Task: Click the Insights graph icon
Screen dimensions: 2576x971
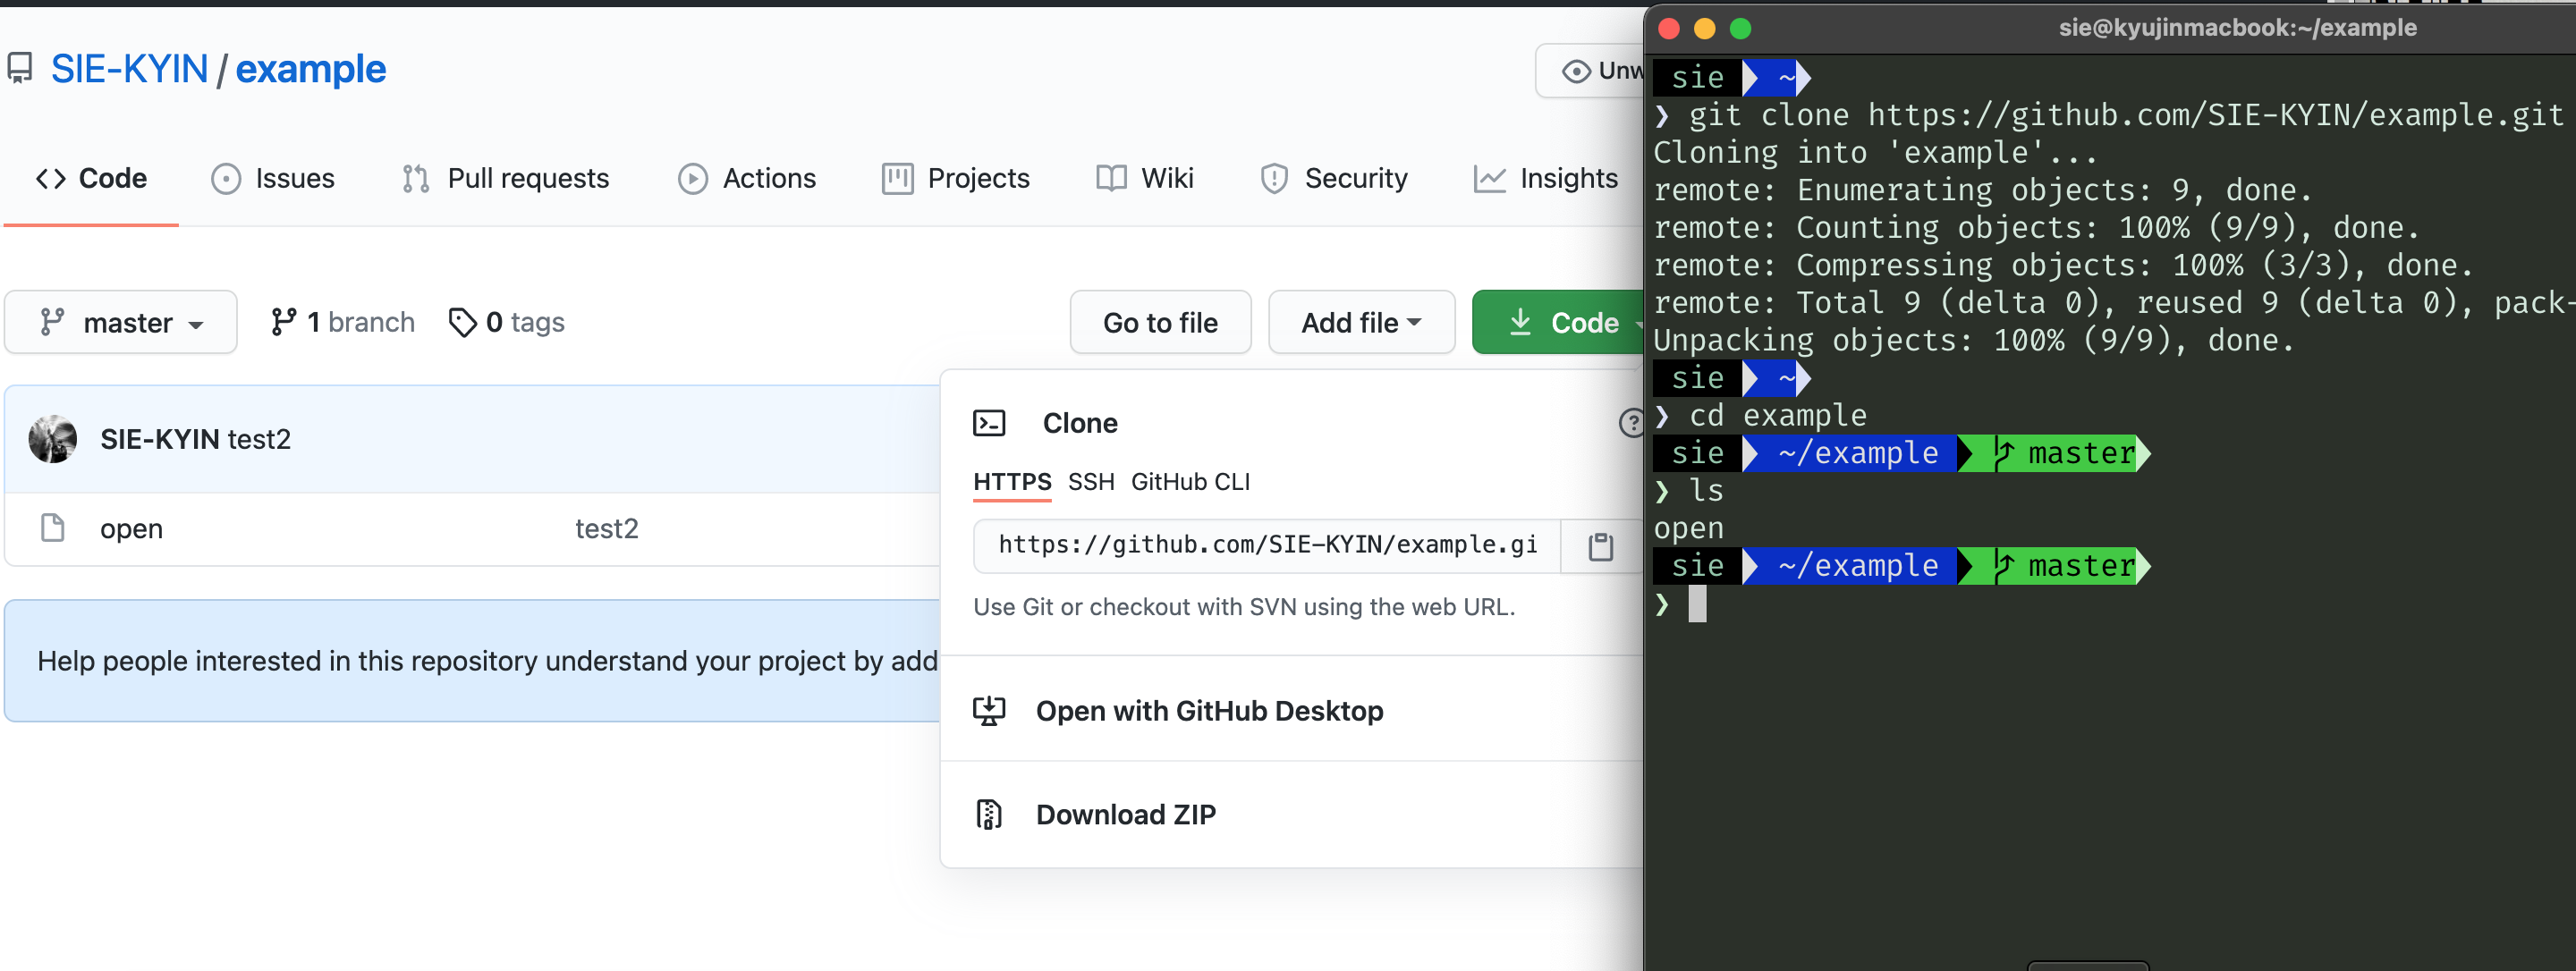Action: click(x=1489, y=179)
